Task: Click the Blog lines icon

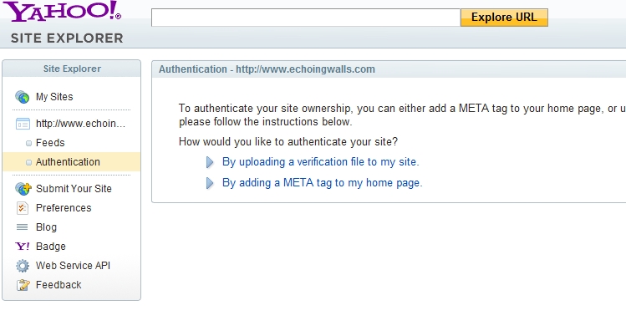Action: [22, 227]
